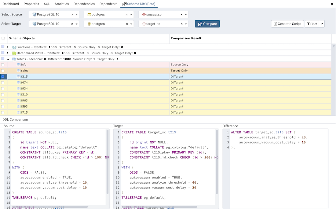Open the source schema dropdown arrow
Viewport: 336px width, 215px height.
pos(186,15)
